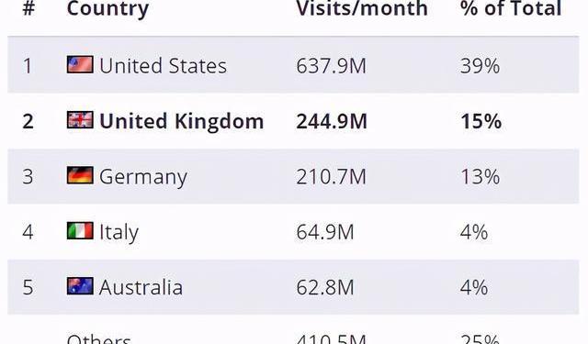The image size is (588, 344).
Task: Click the 39% share value
Action: click(x=480, y=66)
